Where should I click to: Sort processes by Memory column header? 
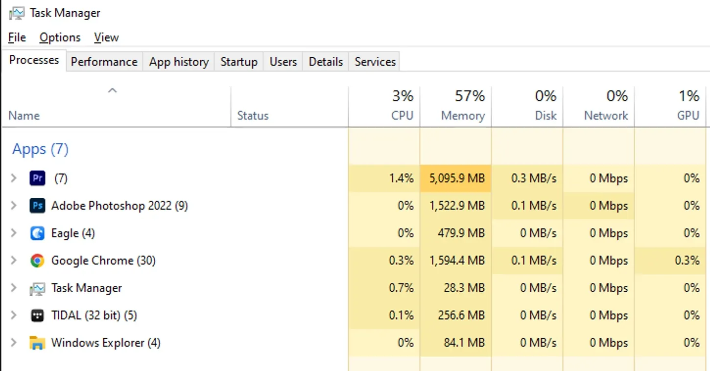point(456,106)
